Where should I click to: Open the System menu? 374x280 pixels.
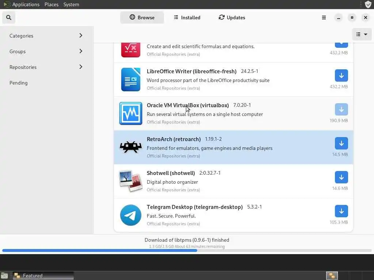point(71,4)
